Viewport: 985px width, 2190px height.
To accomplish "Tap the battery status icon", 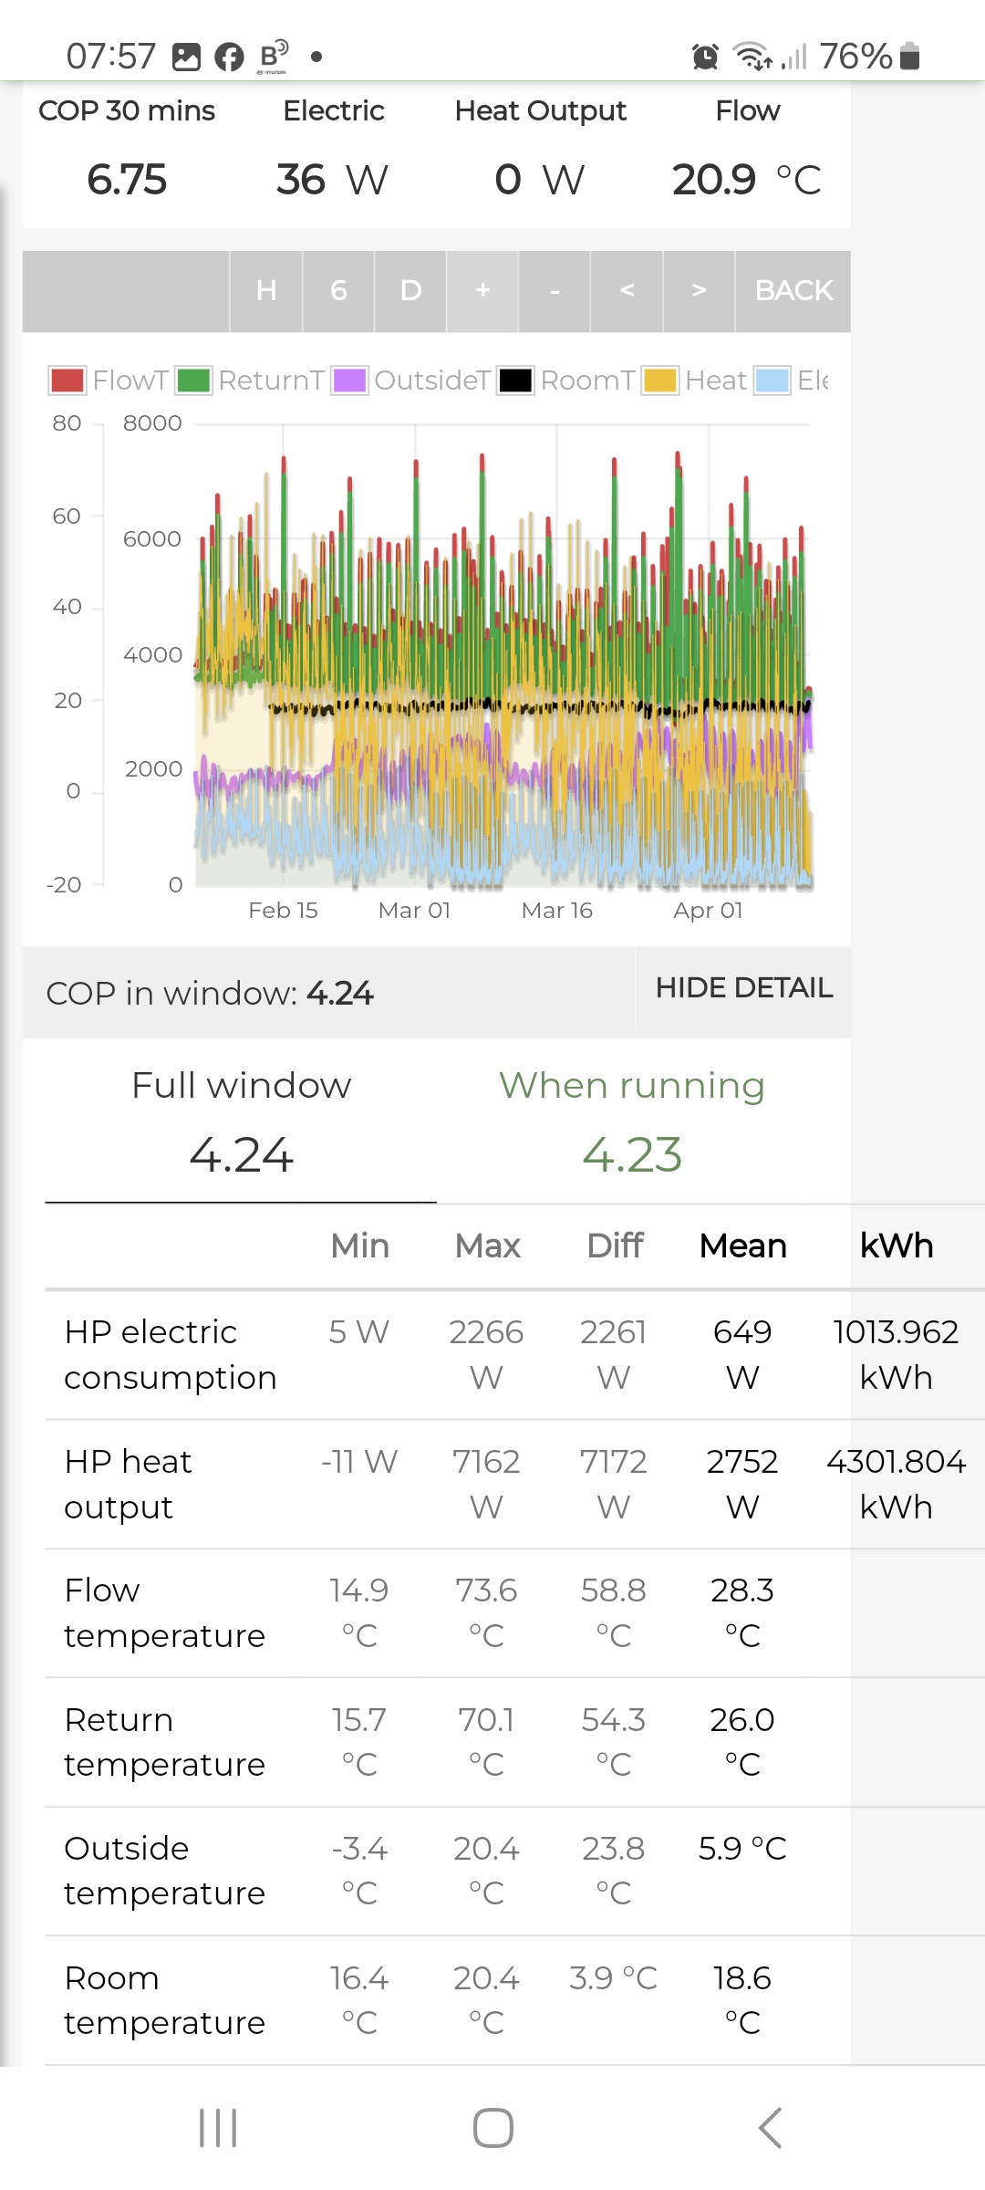I will coord(910,57).
